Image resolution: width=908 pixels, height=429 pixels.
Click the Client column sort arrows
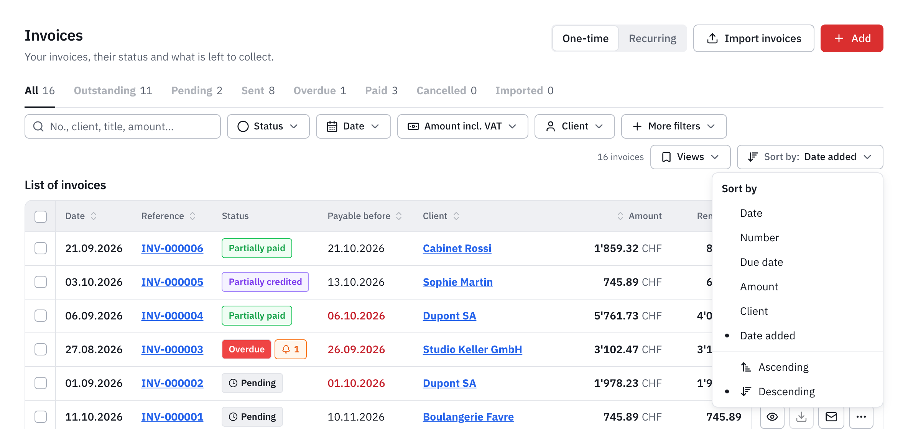click(x=456, y=216)
